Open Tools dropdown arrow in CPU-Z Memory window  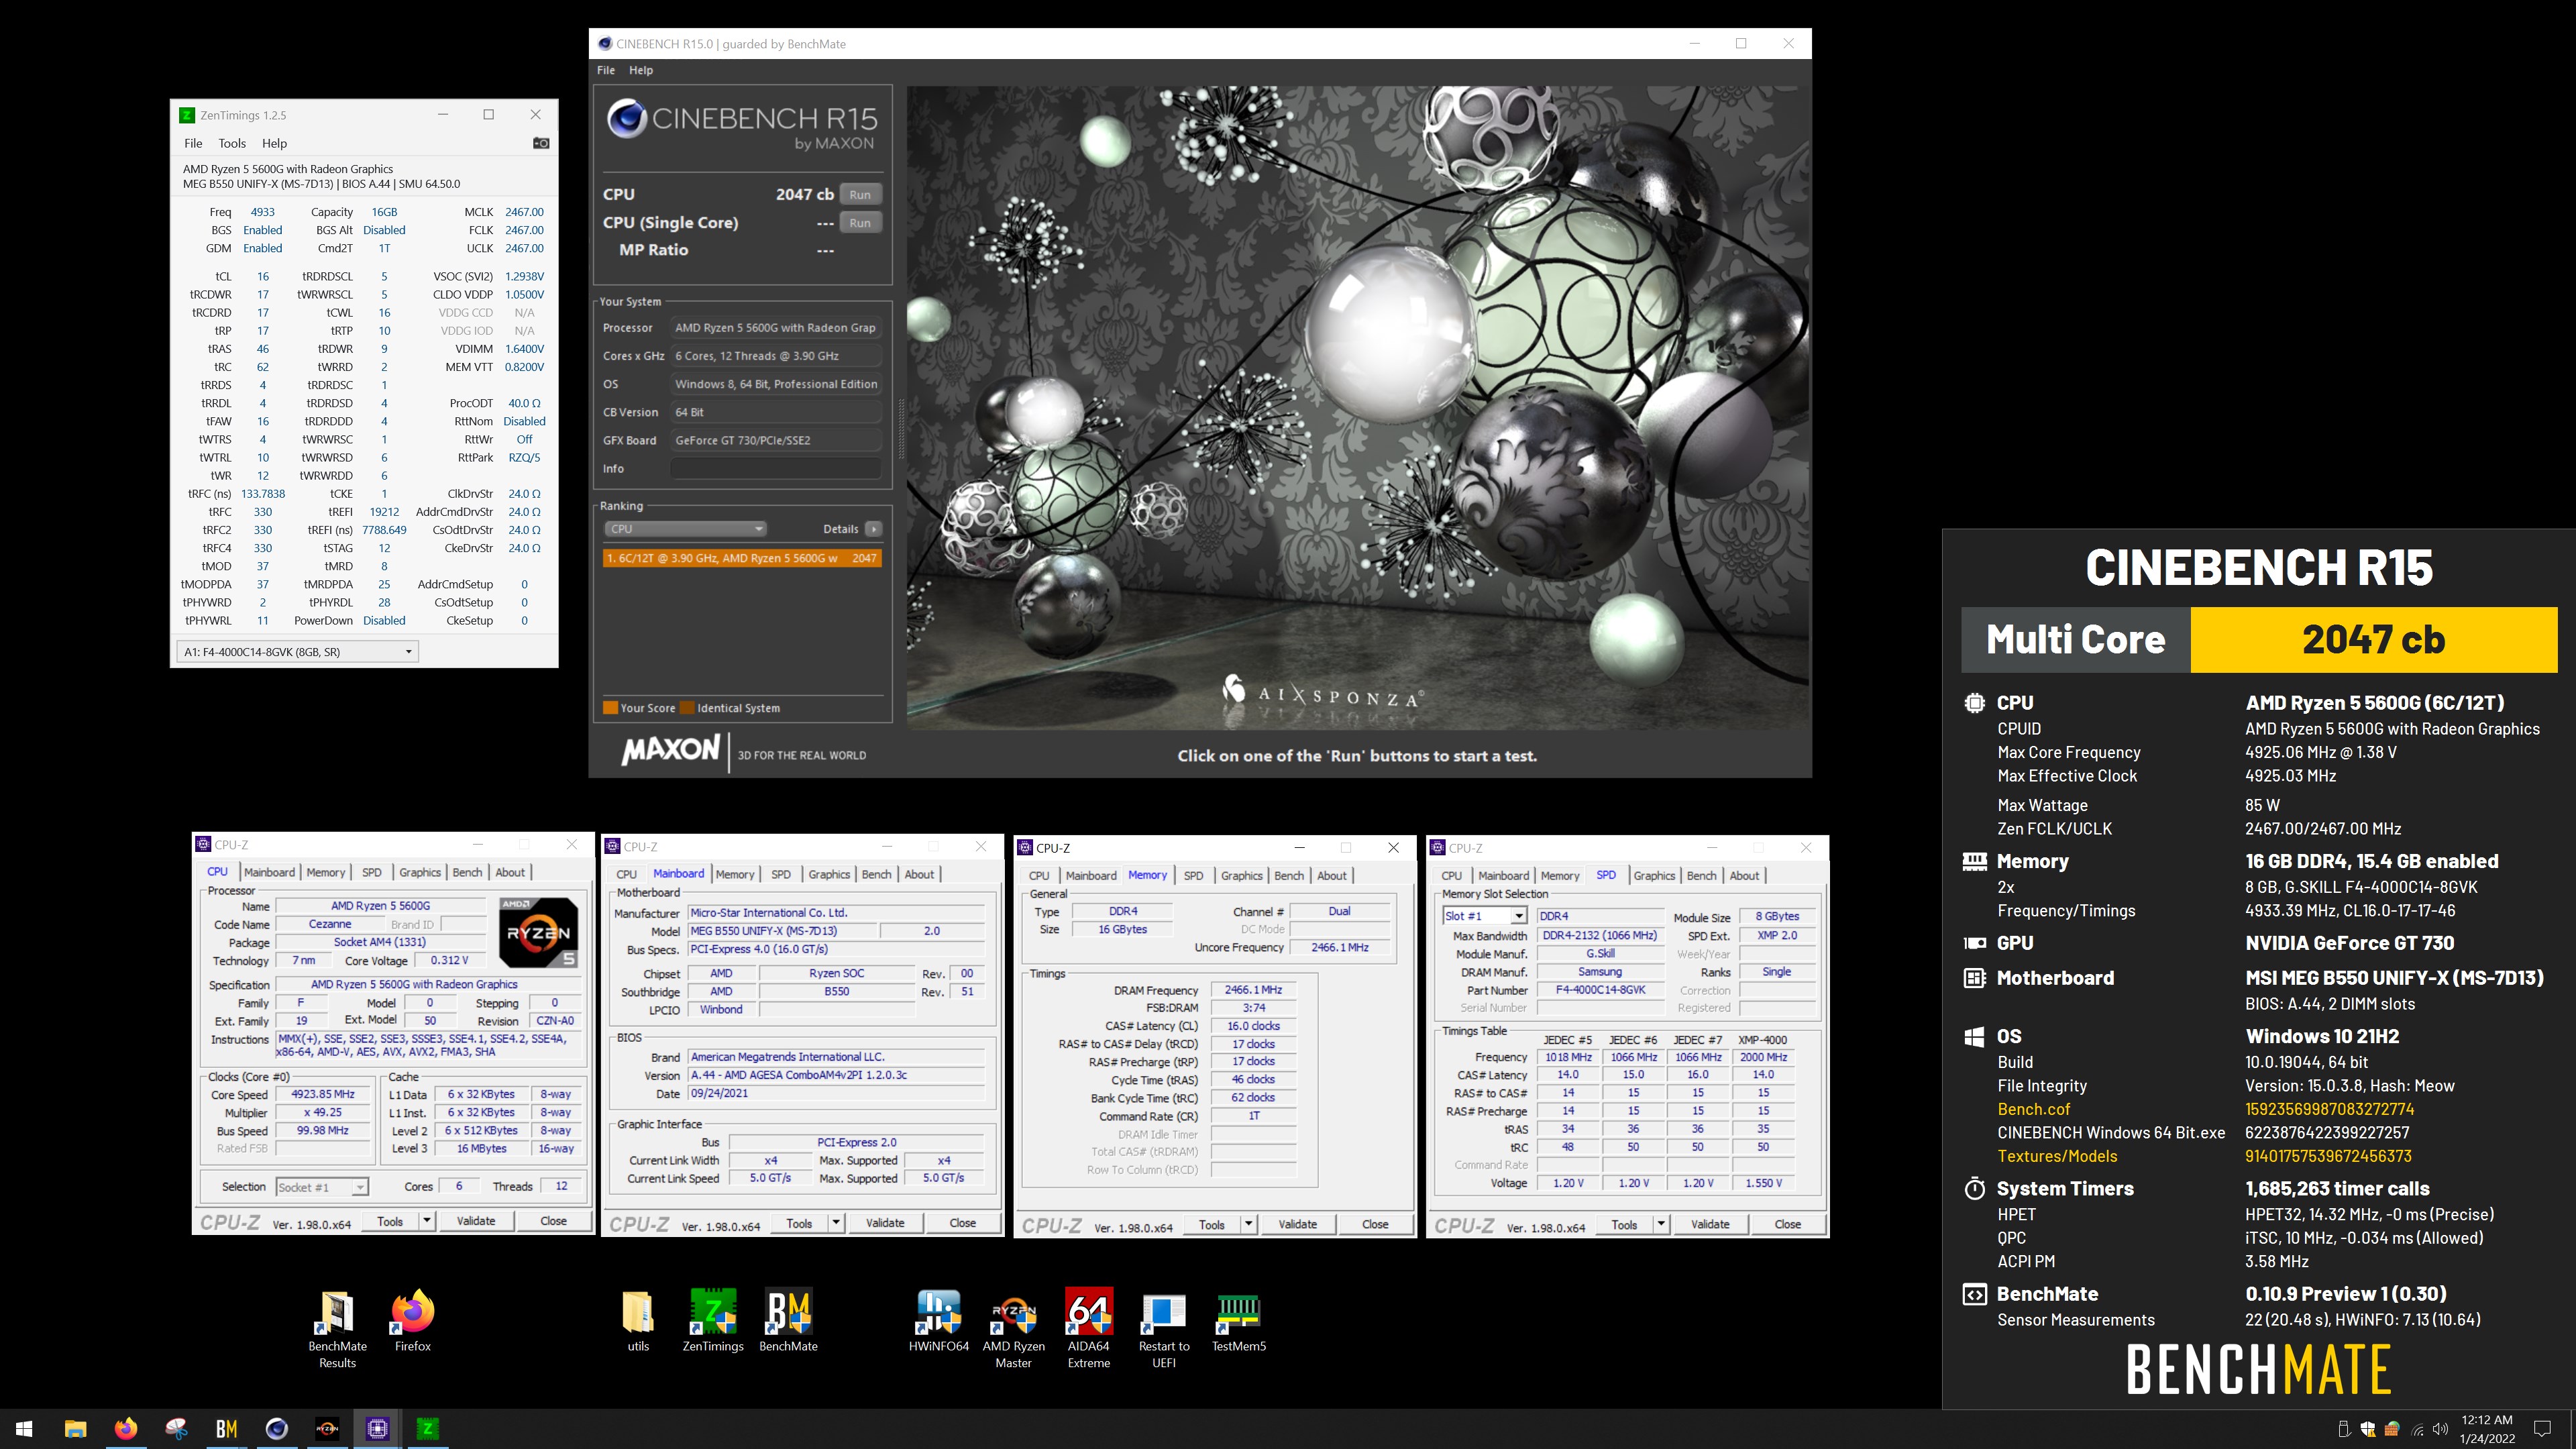1248,1224
